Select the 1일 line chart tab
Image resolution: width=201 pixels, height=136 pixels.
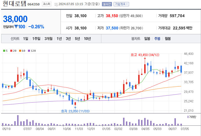(26, 39)
